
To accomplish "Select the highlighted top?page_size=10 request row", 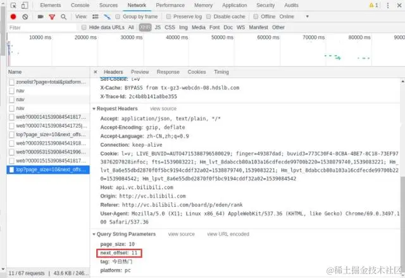I will [48, 170].
